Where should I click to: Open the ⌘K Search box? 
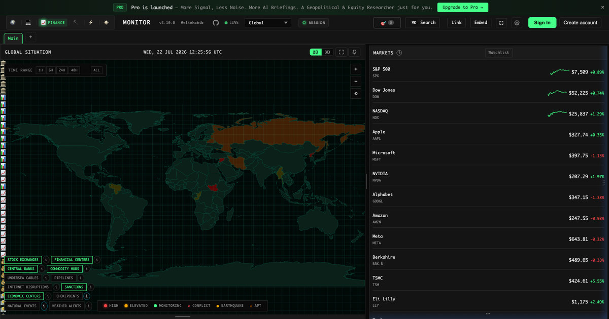[423, 23]
